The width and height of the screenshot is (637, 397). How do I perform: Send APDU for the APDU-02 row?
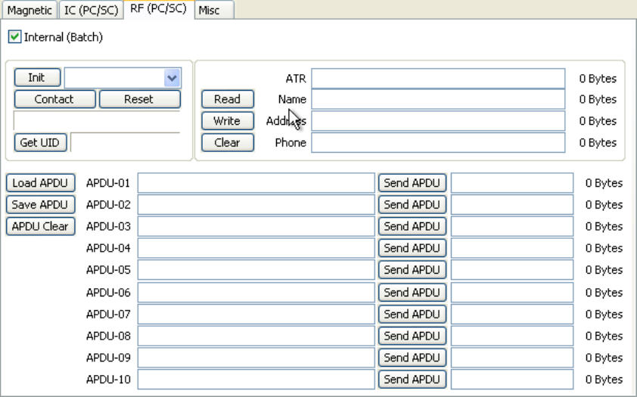412,205
